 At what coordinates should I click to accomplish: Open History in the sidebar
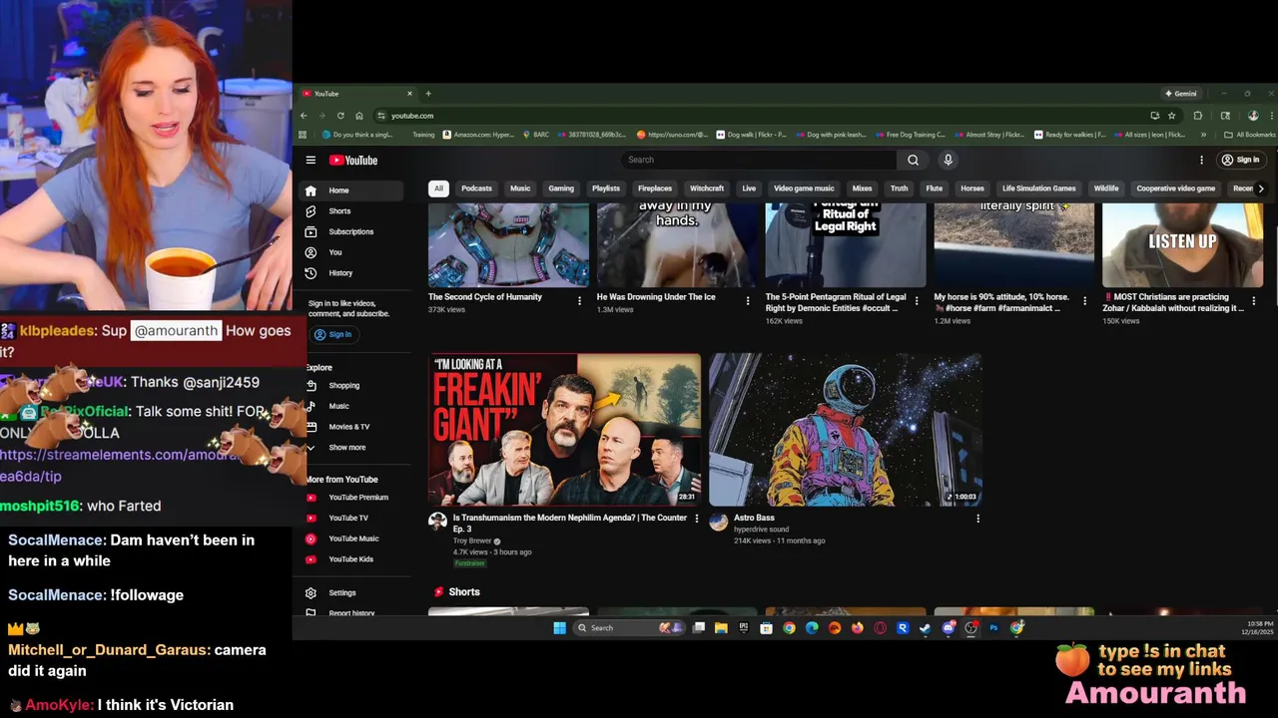[x=353, y=273]
